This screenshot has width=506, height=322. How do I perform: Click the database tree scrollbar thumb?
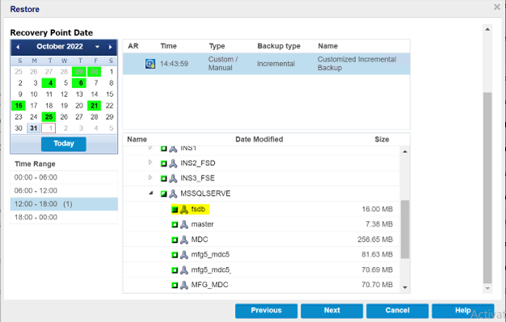405,229
